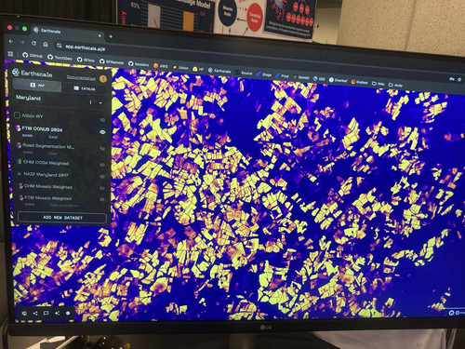465x349 pixels.
Task: Select the FTW Mosaic Weighted layer name
Action: point(48,198)
